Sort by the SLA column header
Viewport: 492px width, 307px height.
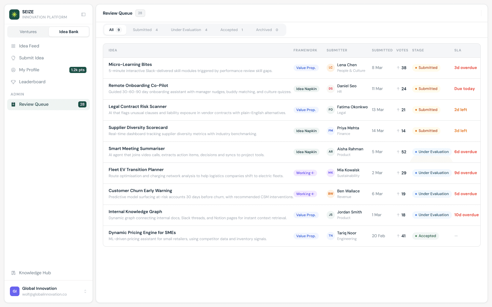coord(457,50)
